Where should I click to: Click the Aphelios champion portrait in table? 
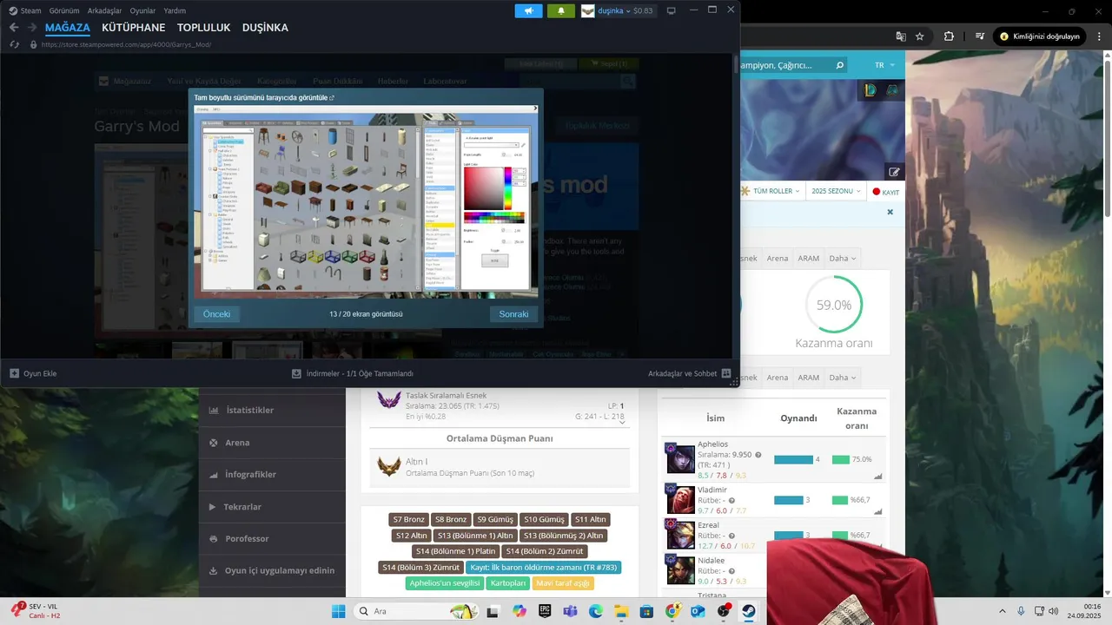680,458
